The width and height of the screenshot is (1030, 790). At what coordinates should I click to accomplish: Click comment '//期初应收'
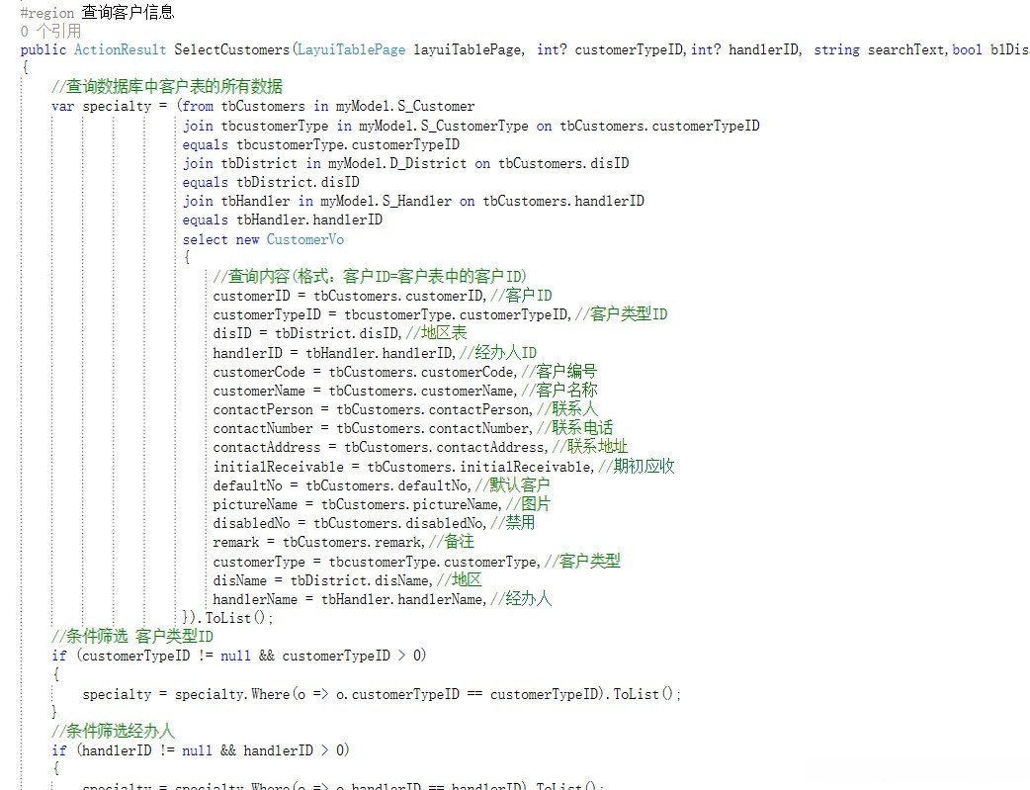pos(637,467)
